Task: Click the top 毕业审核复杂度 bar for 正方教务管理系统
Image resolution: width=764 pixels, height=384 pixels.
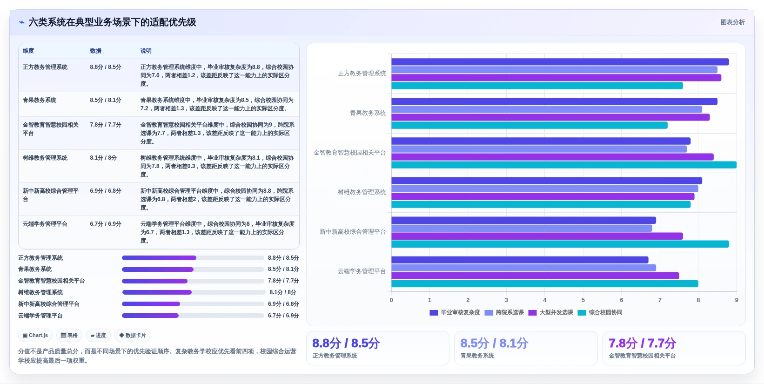Action: click(x=560, y=62)
